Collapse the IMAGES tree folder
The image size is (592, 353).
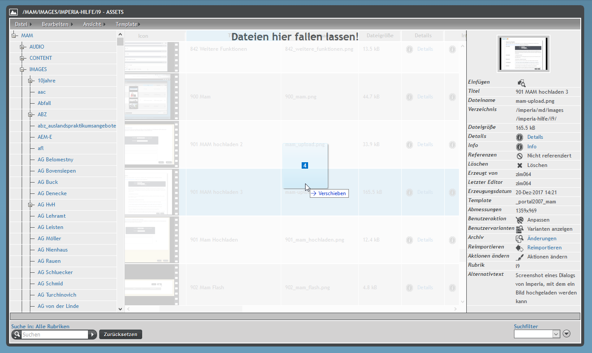pyautogui.click(x=22, y=69)
